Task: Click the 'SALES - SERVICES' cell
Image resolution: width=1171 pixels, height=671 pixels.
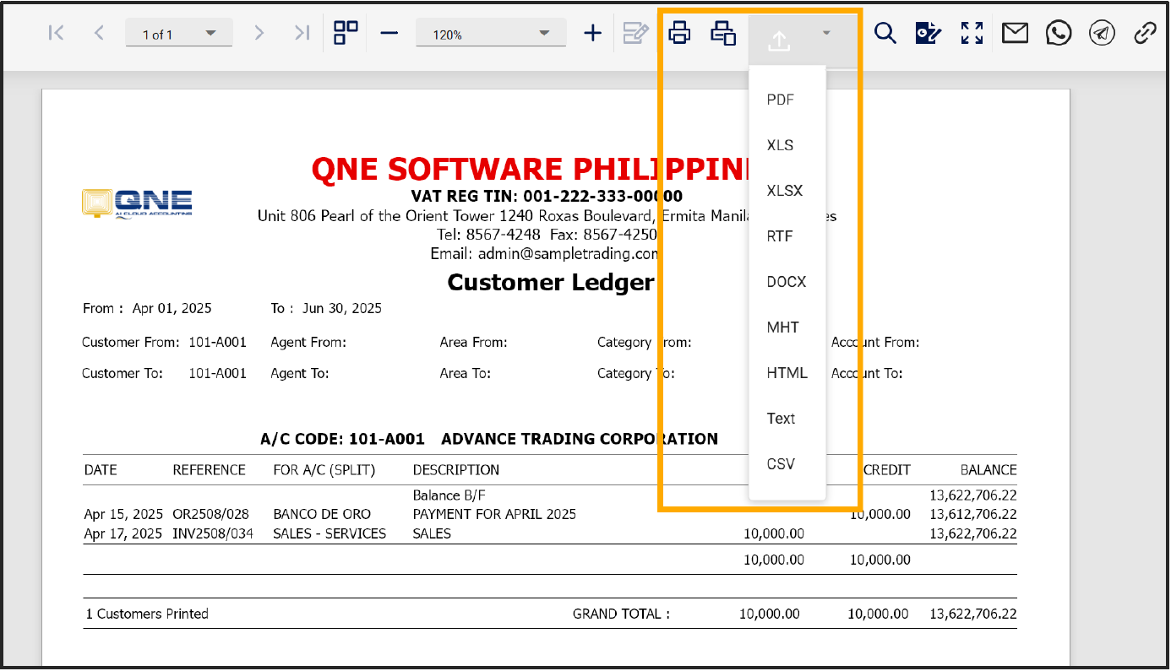Action: (x=330, y=533)
